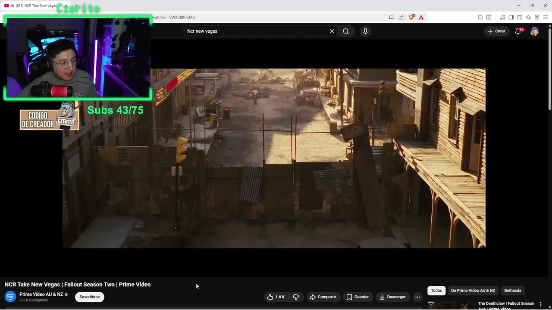552x310 pixels.
Task: Click the Suscribirse button
Action: pos(90,297)
